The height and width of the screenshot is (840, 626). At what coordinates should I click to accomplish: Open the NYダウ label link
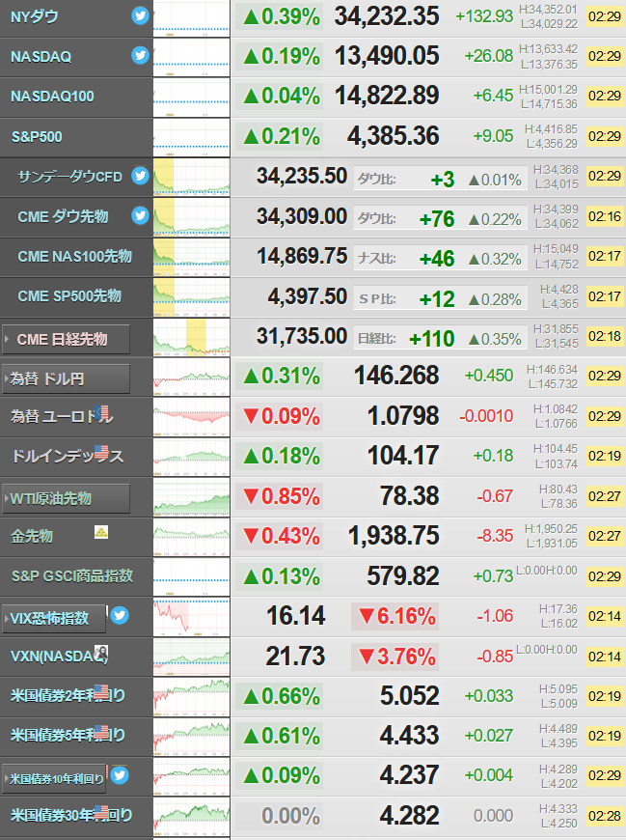click(x=35, y=16)
